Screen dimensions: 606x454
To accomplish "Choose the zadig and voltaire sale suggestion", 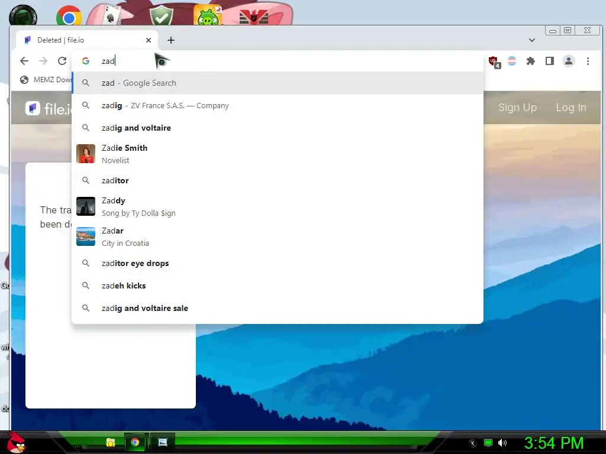I will coord(278,308).
